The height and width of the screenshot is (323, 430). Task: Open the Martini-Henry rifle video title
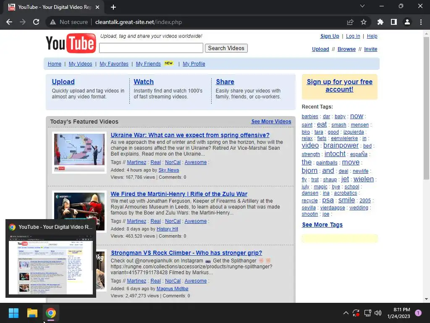tap(179, 194)
